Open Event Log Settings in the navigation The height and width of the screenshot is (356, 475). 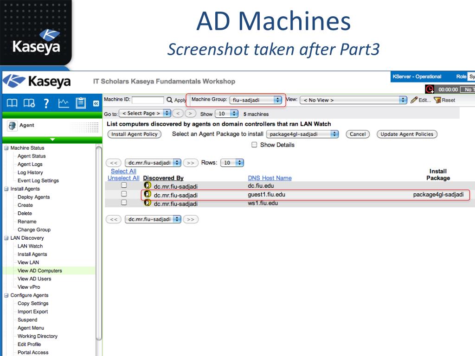(38, 180)
